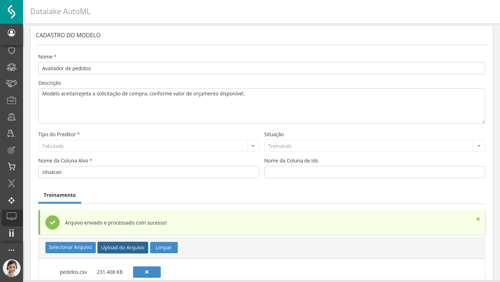This screenshot has width=500, height=282.
Task: Click the Datalake AutoML page title
Action: tap(60, 11)
